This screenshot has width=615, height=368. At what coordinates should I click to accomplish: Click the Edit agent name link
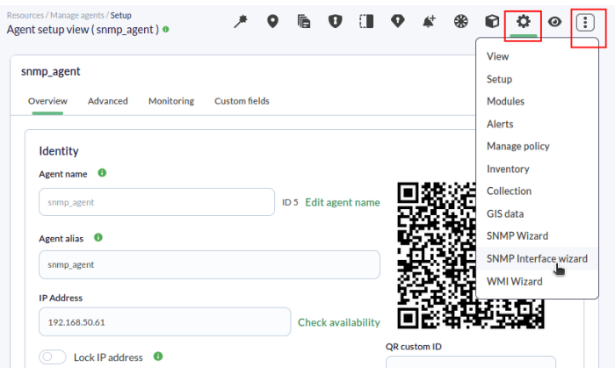coord(343,202)
